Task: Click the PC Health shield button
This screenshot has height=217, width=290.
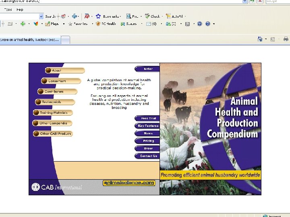Action: pos(106,24)
